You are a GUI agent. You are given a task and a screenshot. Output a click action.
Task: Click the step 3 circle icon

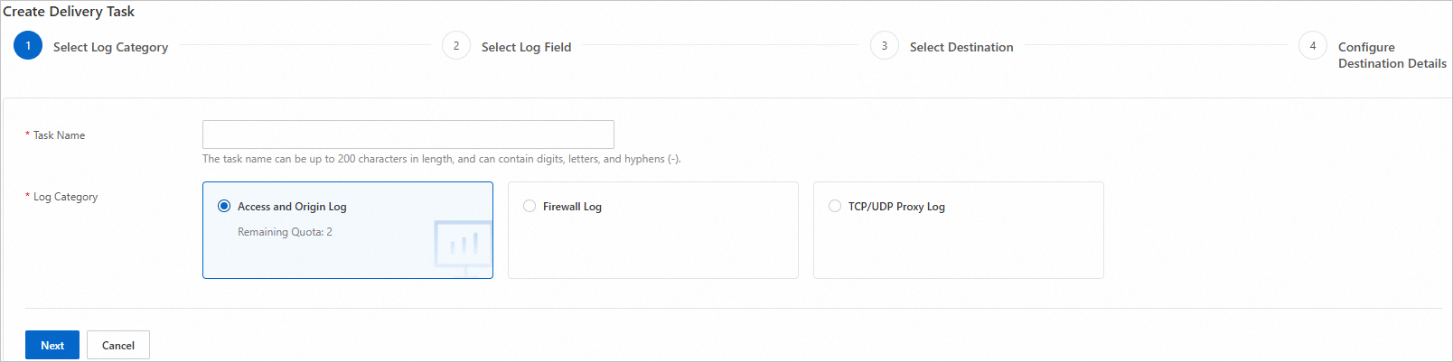click(885, 45)
